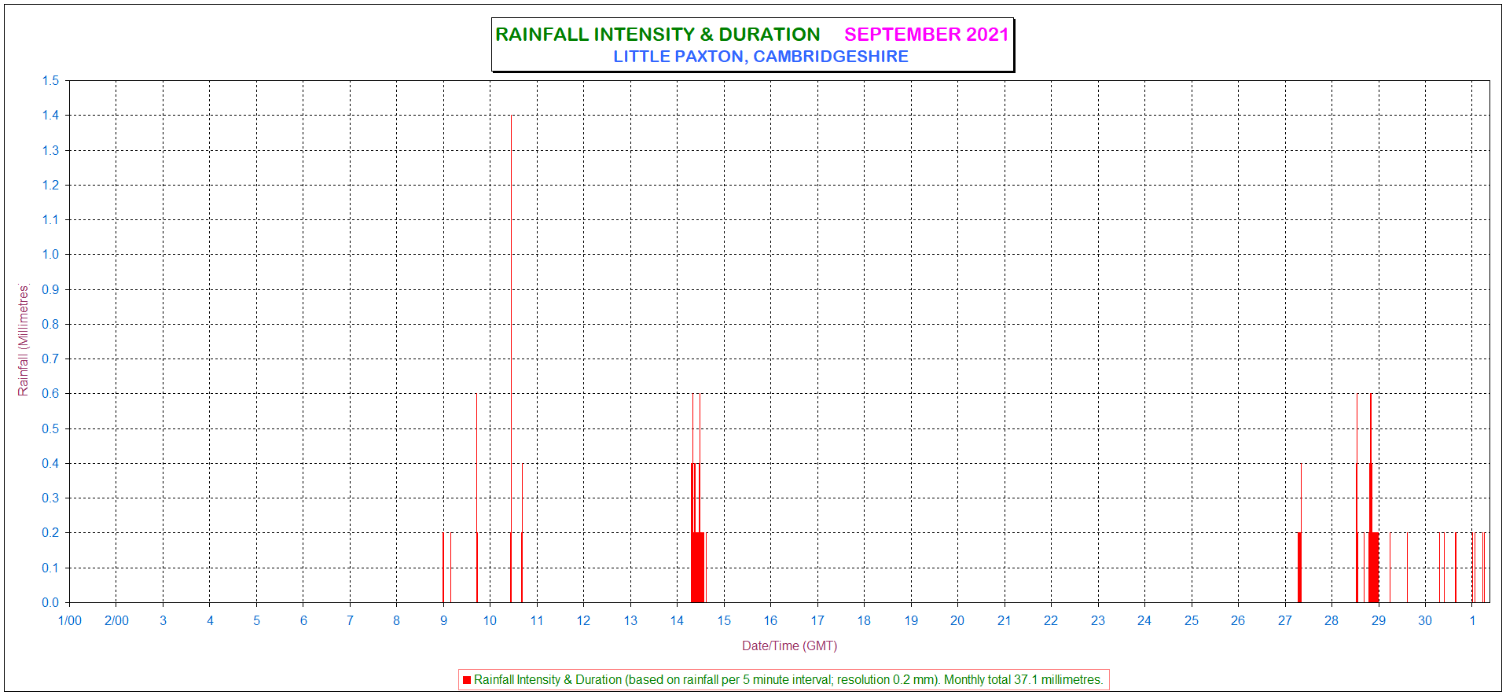Click the red legend square marker
The image size is (1506, 695).
(467, 680)
